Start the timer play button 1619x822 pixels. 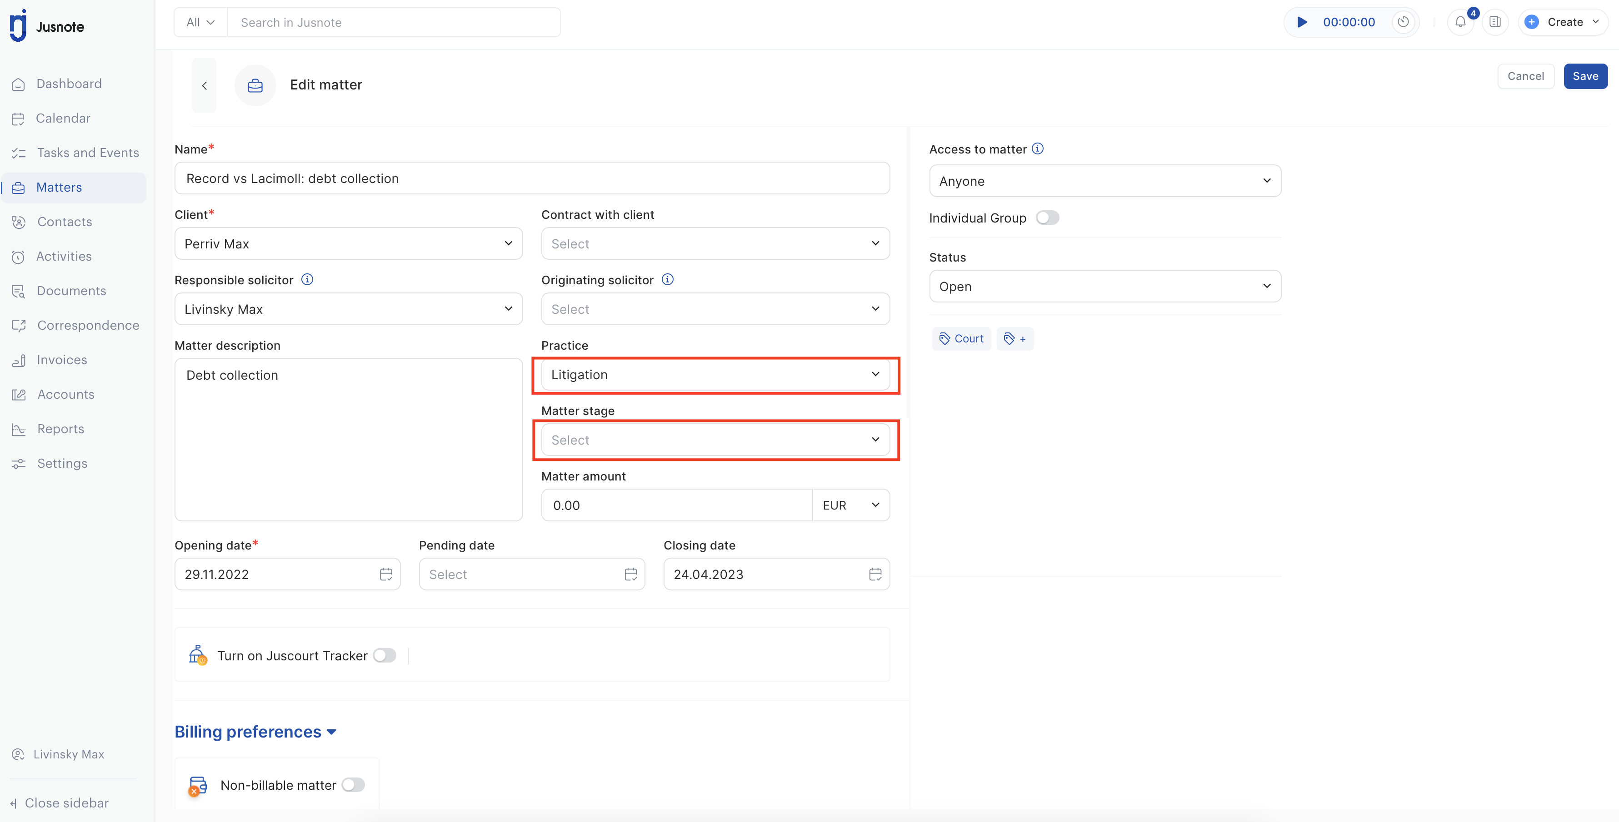tap(1302, 22)
